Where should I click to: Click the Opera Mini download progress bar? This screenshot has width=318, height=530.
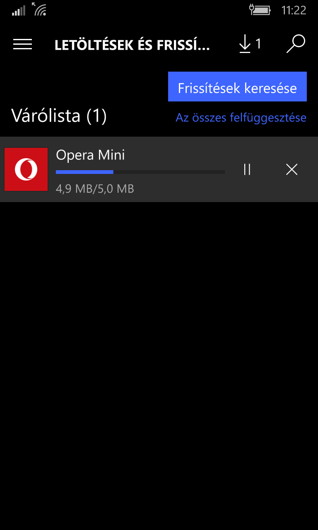[x=140, y=172]
